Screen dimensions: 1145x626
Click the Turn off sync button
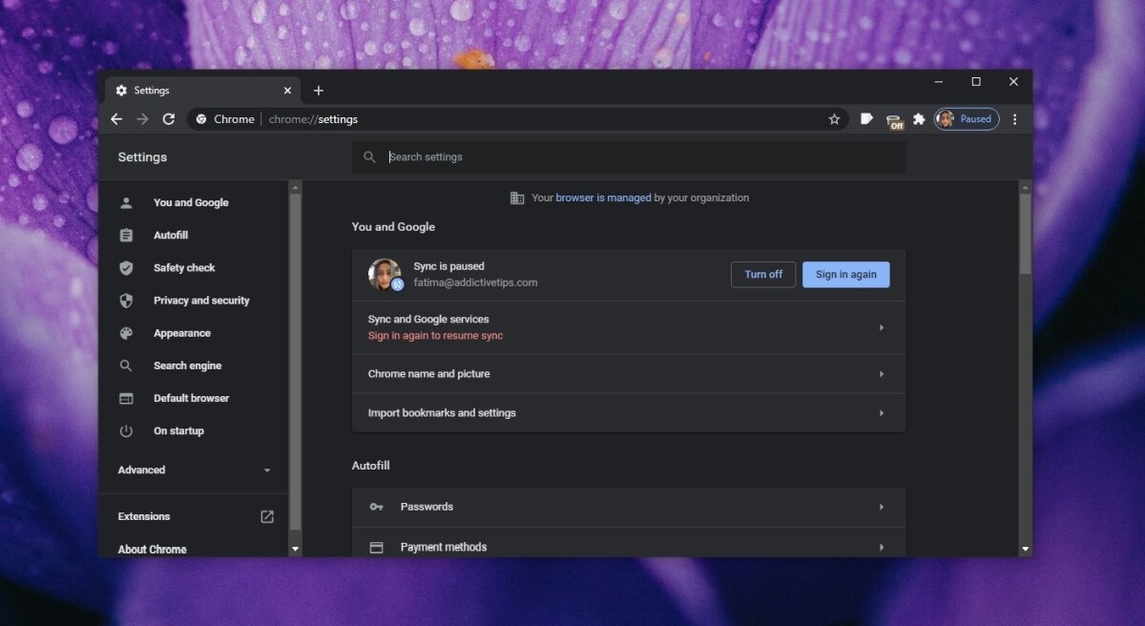(762, 275)
